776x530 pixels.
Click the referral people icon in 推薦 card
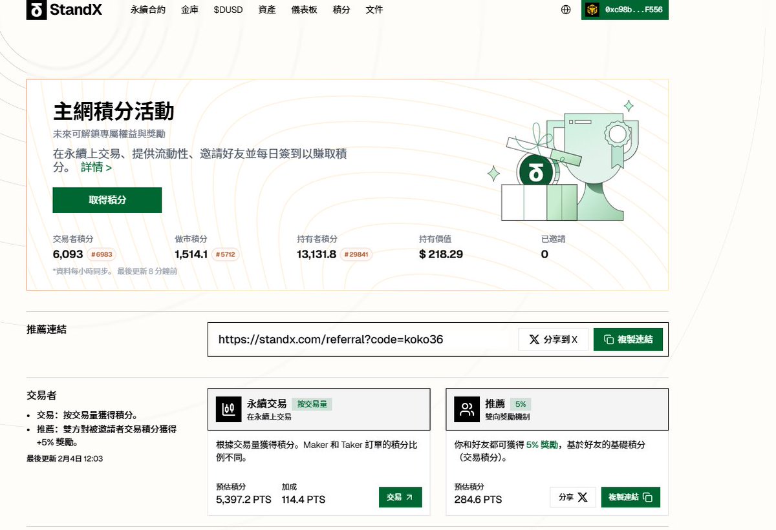click(467, 409)
